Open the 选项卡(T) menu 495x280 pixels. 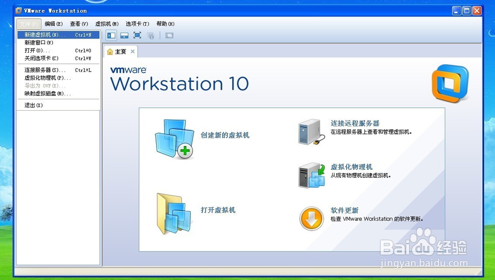pyautogui.click(x=137, y=24)
